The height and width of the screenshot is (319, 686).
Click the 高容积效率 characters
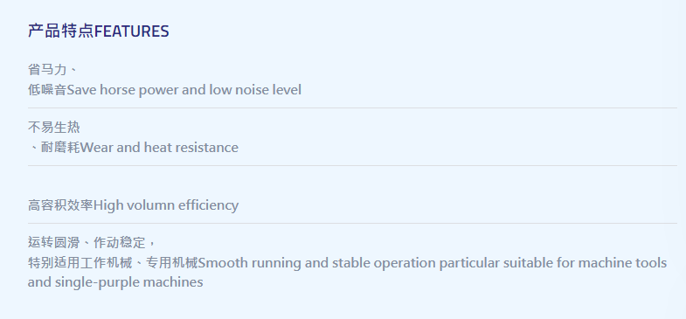(x=60, y=205)
